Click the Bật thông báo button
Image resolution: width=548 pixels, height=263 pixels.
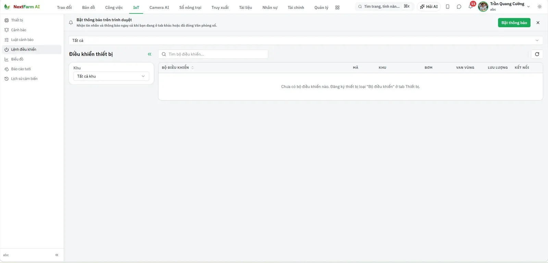514,23
